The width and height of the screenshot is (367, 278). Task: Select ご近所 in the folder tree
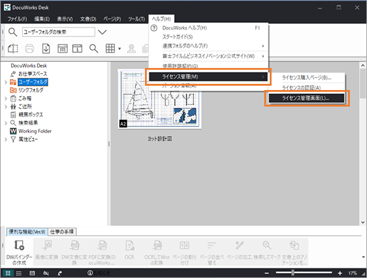(x=25, y=107)
